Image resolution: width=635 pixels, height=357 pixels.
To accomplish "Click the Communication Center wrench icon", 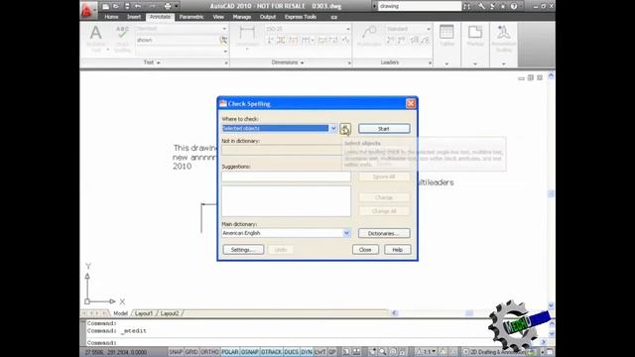I will [x=481, y=6].
